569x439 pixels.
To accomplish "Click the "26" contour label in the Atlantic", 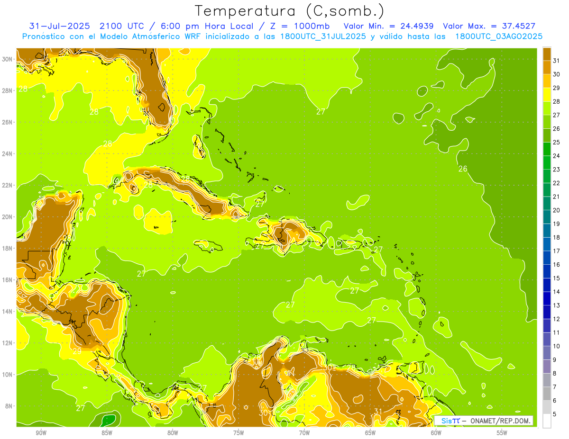I will [x=463, y=169].
